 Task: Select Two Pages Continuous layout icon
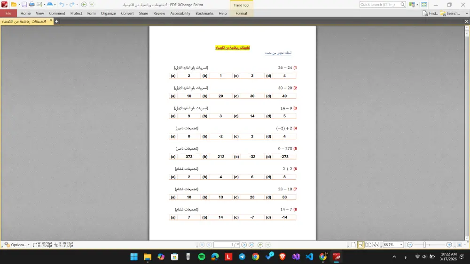[375, 245]
